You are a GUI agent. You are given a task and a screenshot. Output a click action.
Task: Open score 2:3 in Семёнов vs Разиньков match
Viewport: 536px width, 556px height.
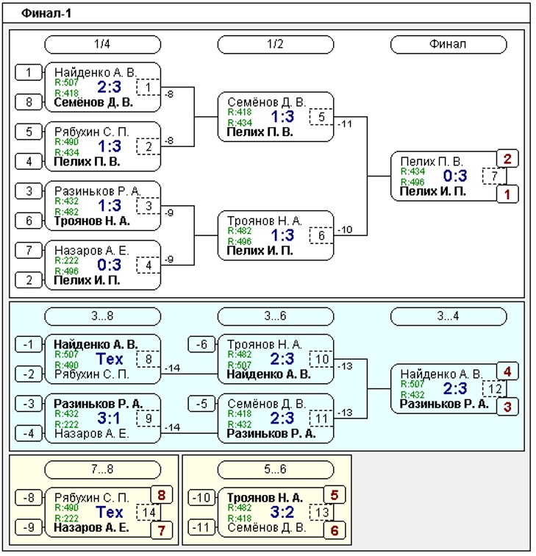click(x=282, y=418)
